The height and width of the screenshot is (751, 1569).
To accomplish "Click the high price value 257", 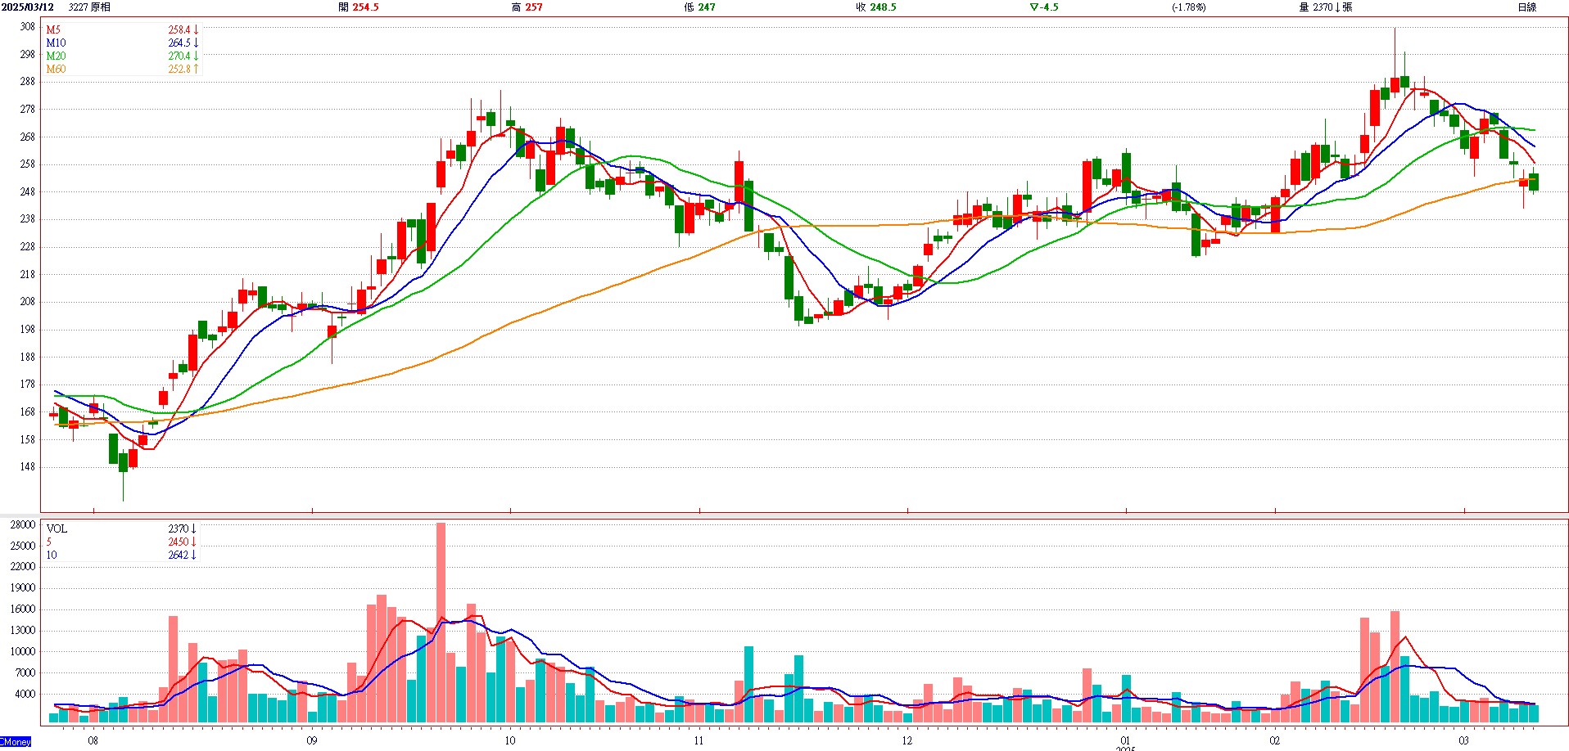I will click(x=533, y=7).
